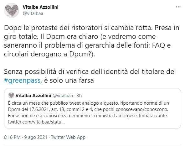Click the line "circolari derogano a Dpcm?)."

pos(49,54)
